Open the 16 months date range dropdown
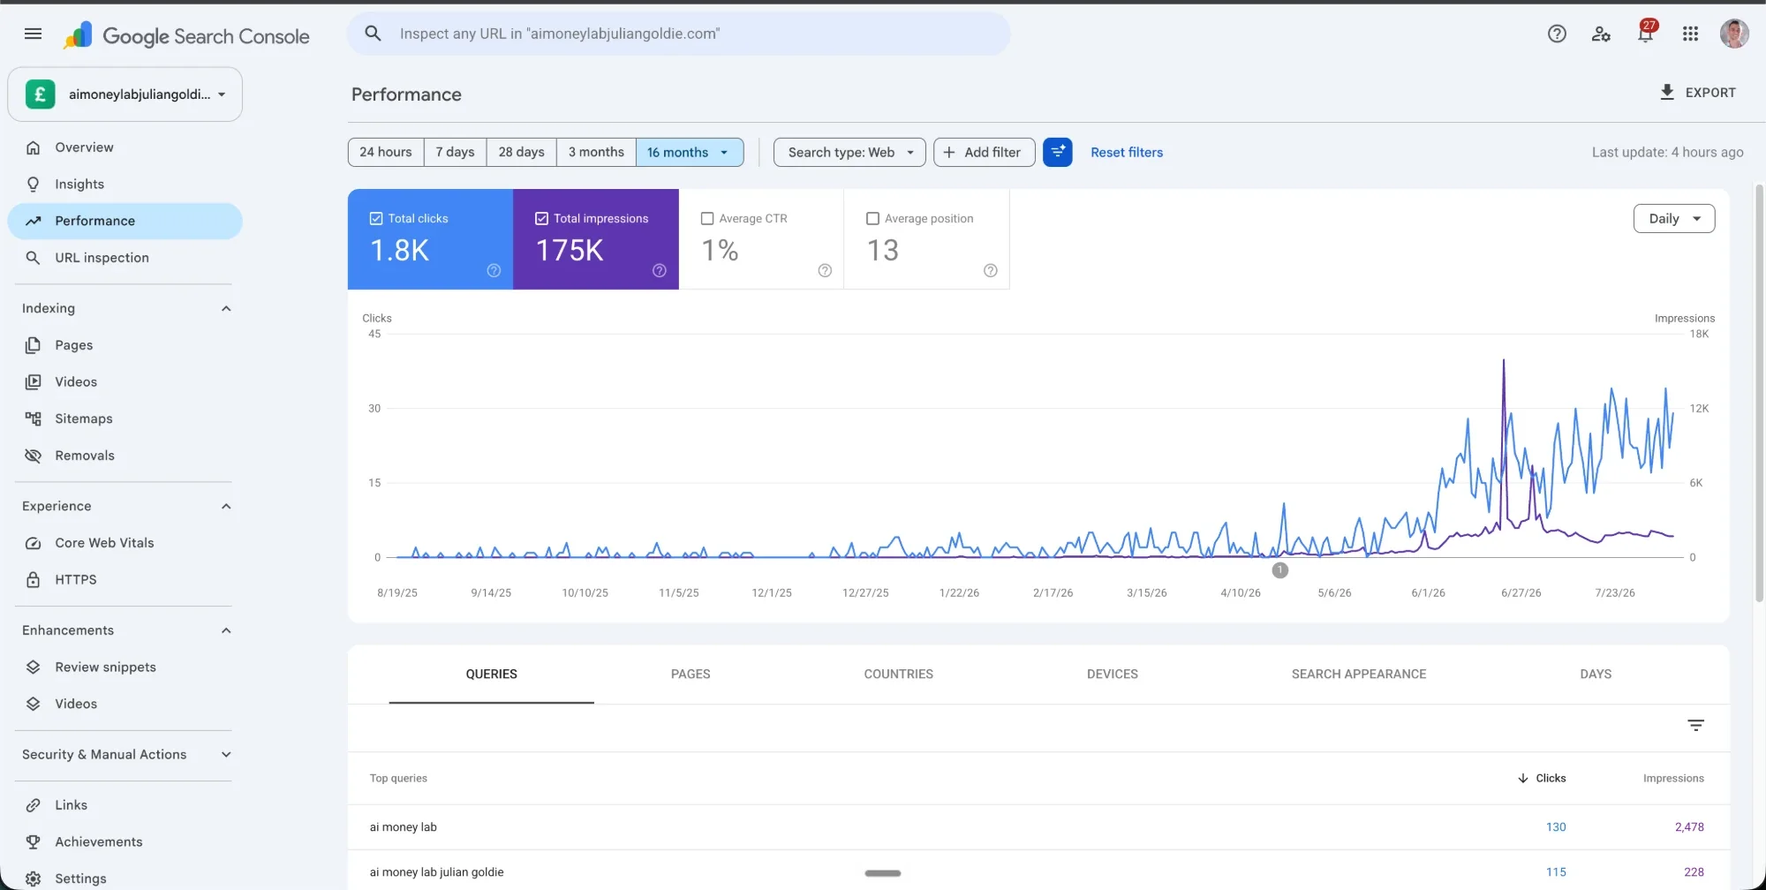This screenshot has height=890, width=1766. (x=690, y=152)
